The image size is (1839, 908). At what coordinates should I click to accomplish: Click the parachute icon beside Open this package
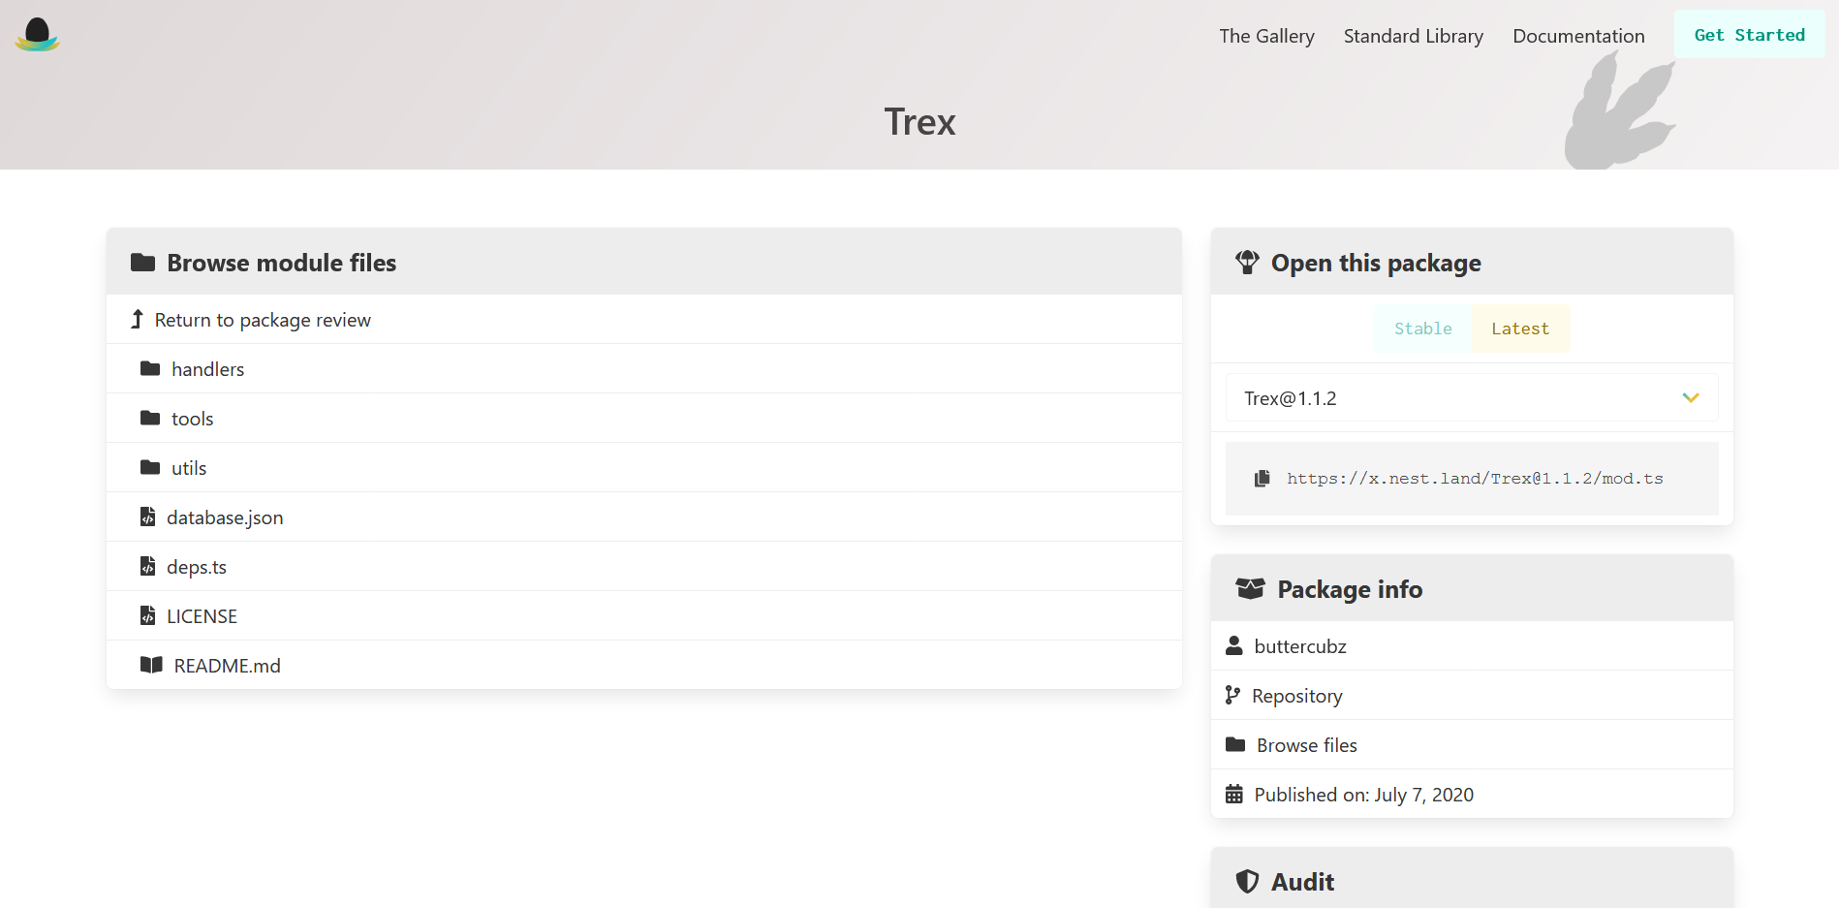point(1248,262)
